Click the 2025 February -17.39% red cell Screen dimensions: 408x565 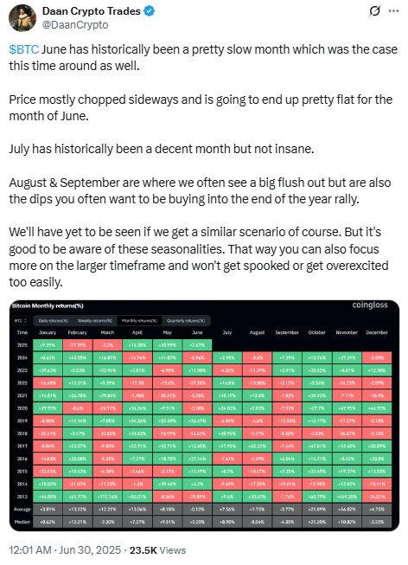click(x=78, y=345)
